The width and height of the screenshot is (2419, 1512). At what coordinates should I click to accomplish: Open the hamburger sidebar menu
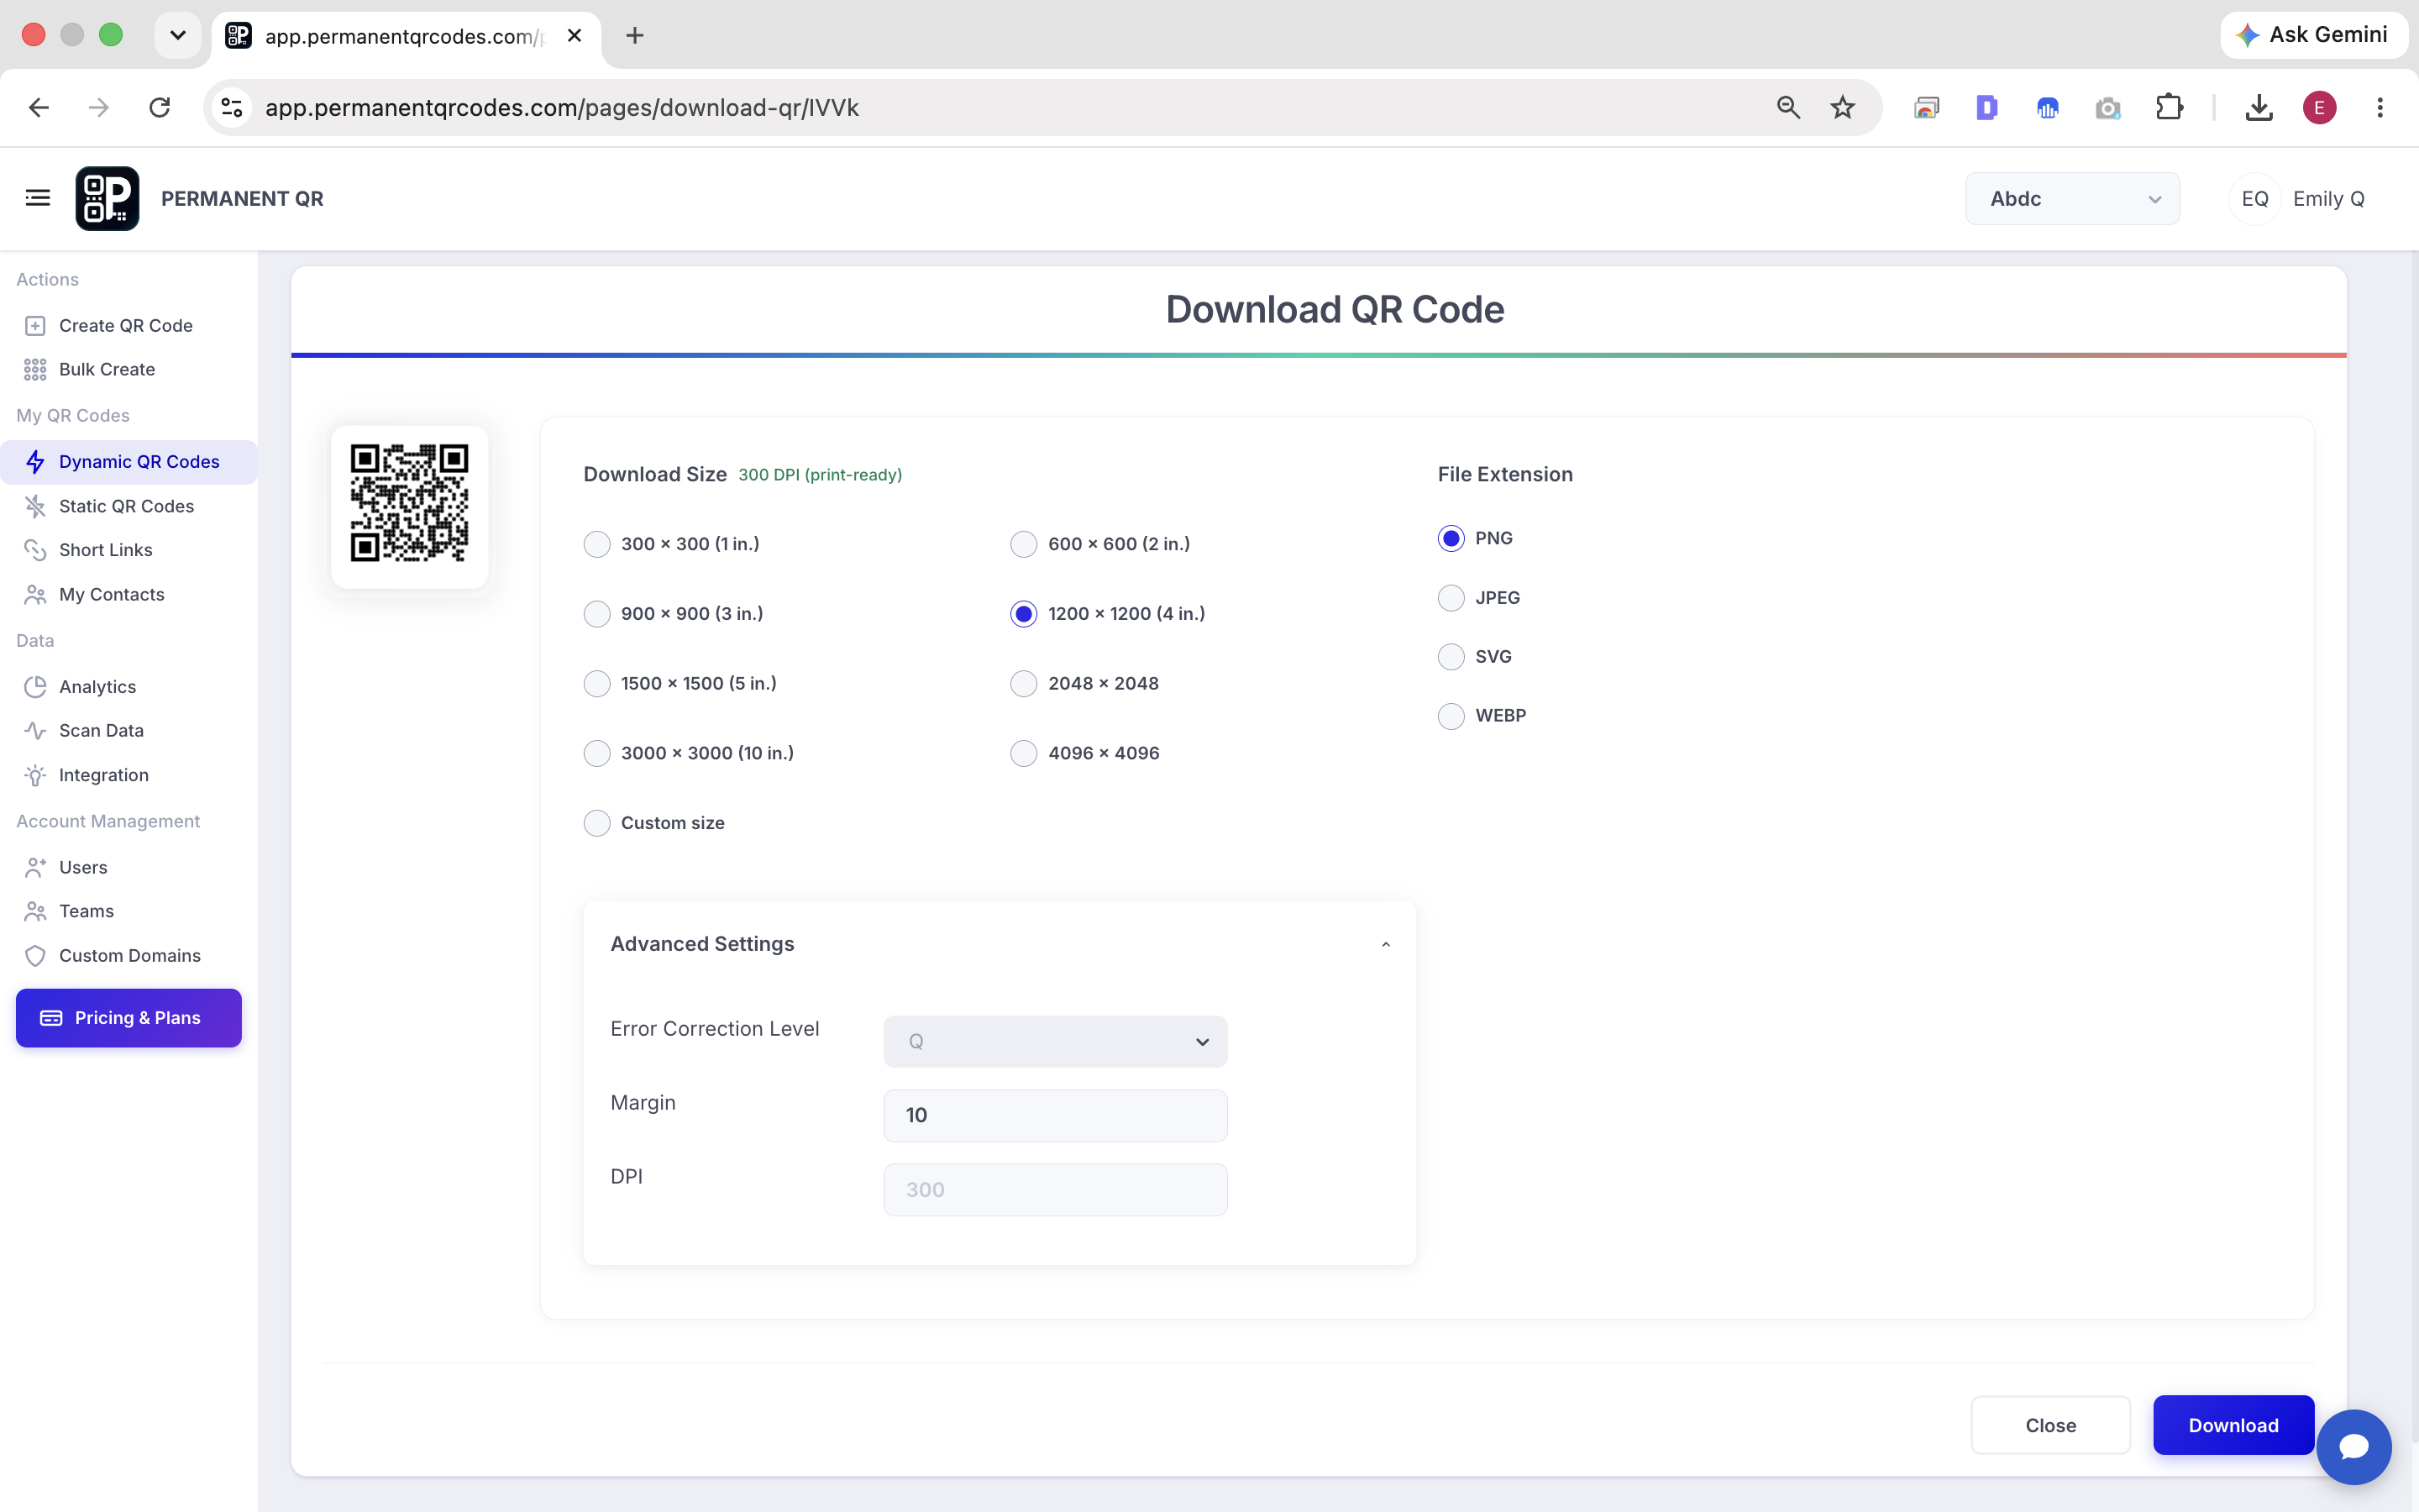point(38,198)
